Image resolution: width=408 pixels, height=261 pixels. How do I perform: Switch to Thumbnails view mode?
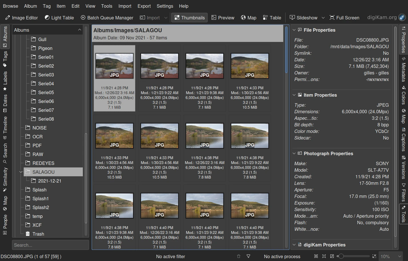pyautogui.click(x=190, y=18)
